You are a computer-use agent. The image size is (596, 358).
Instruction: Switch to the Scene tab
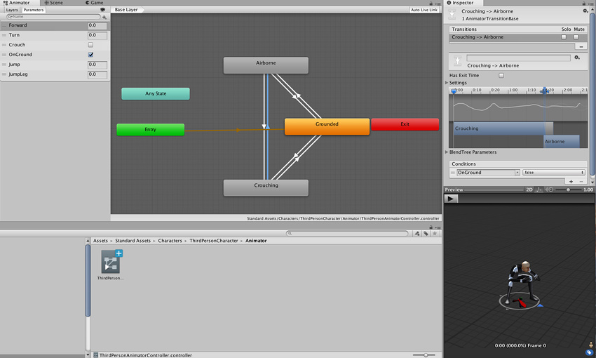click(x=53, y=3)
